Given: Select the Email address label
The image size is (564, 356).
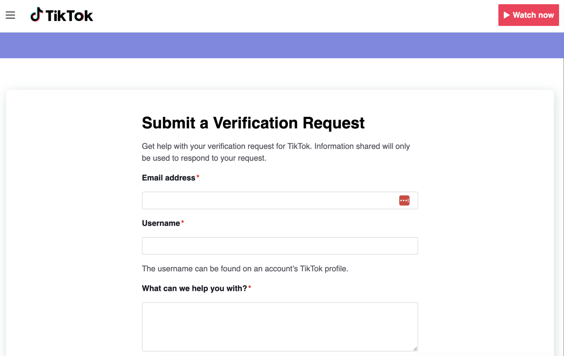Looking at the screenshot, I should (168, 178).
